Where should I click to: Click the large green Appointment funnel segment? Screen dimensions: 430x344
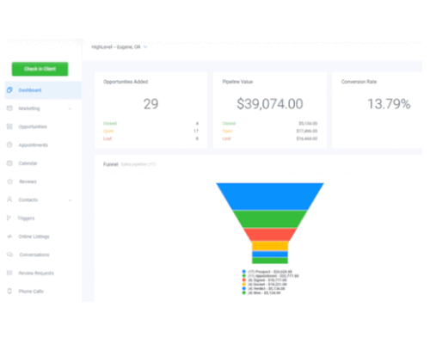tap(270, 219)
